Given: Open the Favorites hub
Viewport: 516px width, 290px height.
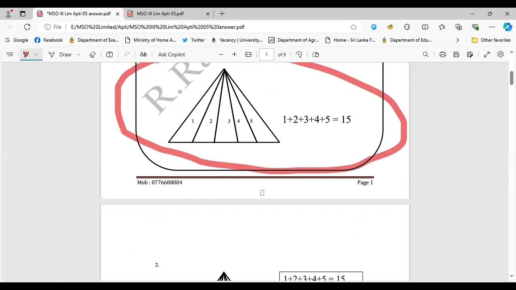Looking at the screenshot, I should (x=442, y=27).
